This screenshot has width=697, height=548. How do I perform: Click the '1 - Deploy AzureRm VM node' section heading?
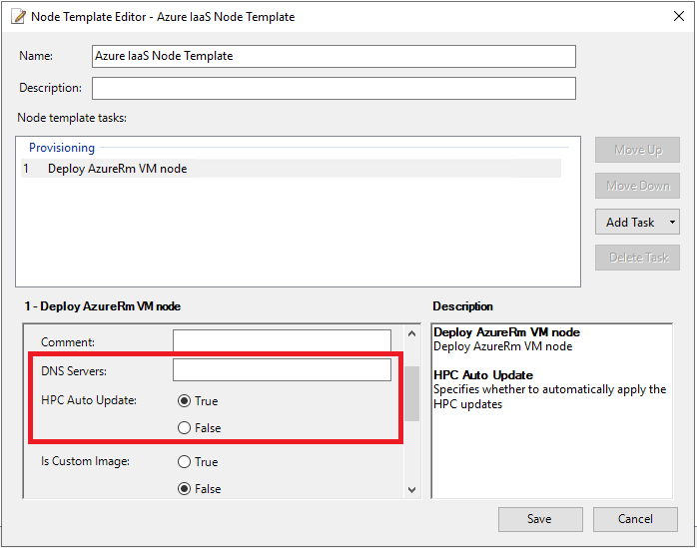coord(103,306)
